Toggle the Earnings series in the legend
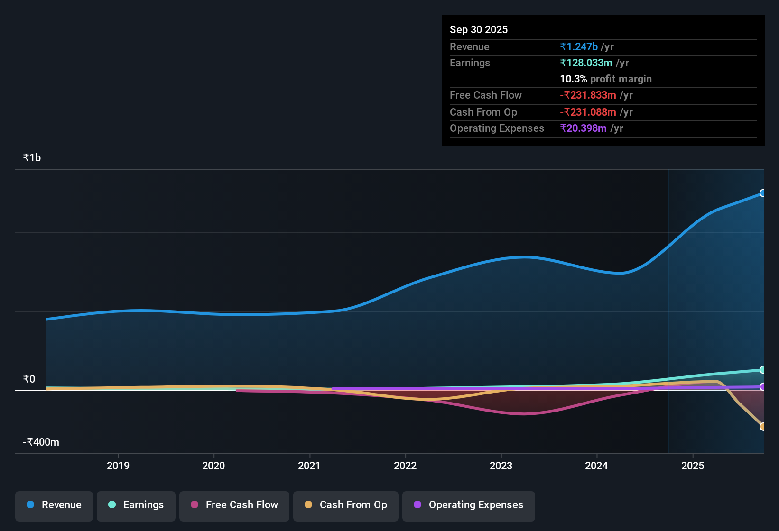This screenshot has height=531, width=779. click(136, 505)
